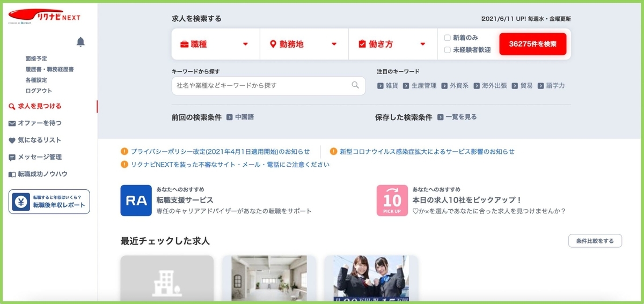Open 気になるリスト in sidebar

40,140
